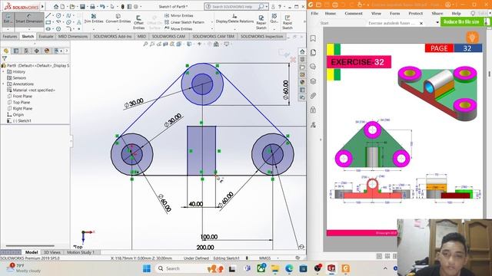Expand the Smart Dimension dropdown arrow
The height and width of the screenshot is (276, 492).
click(x=29, y=28)
